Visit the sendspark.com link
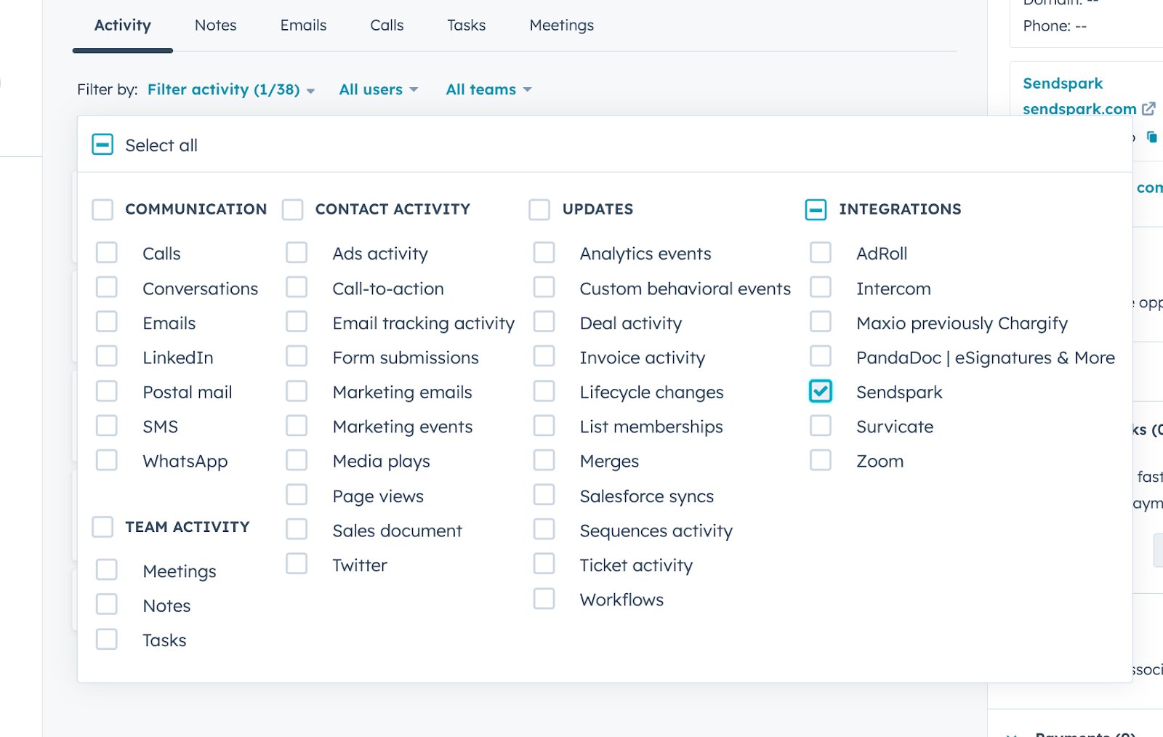This screenshot has width=1163, height=737. click(1079, 108)
